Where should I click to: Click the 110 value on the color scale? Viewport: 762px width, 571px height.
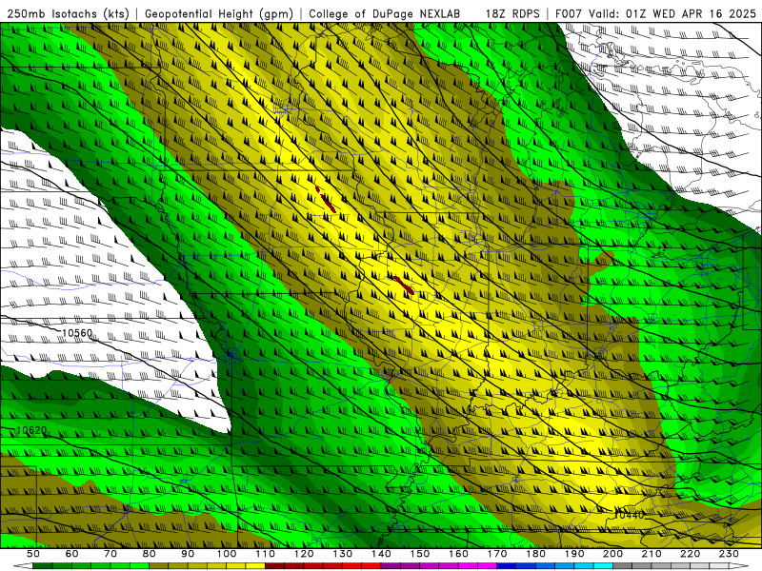266,554
